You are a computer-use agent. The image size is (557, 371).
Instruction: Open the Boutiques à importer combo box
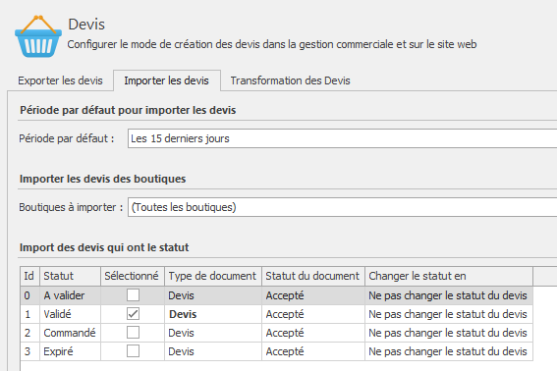(342, 207)
